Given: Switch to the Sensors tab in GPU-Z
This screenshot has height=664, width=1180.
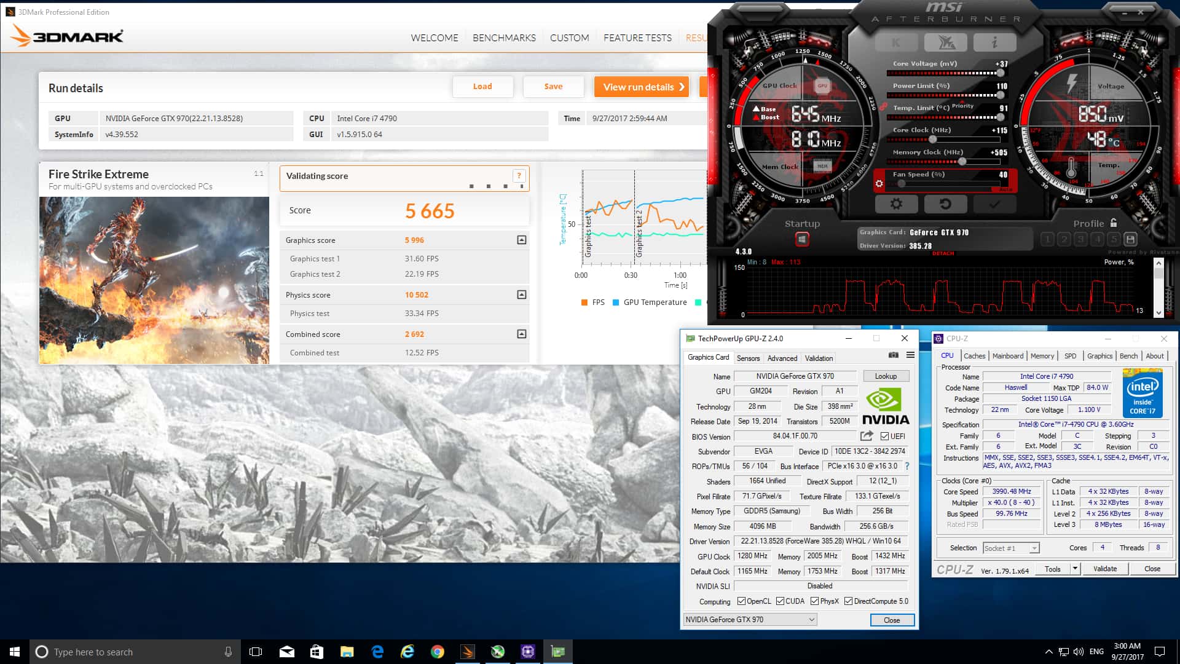Looking at the screenshot, I should [748, 358].
